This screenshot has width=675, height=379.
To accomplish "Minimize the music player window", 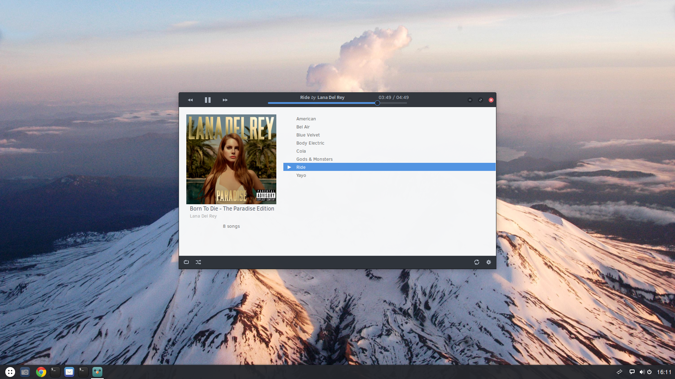I will pos(470,100).
